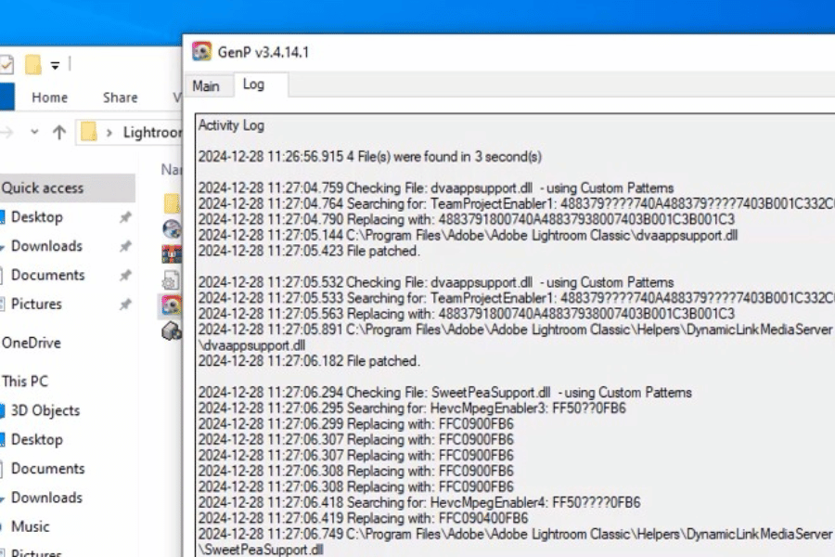Unpin Downloads using its pin icon
Viewport: 835px width, 557px height.
[125, 247]
